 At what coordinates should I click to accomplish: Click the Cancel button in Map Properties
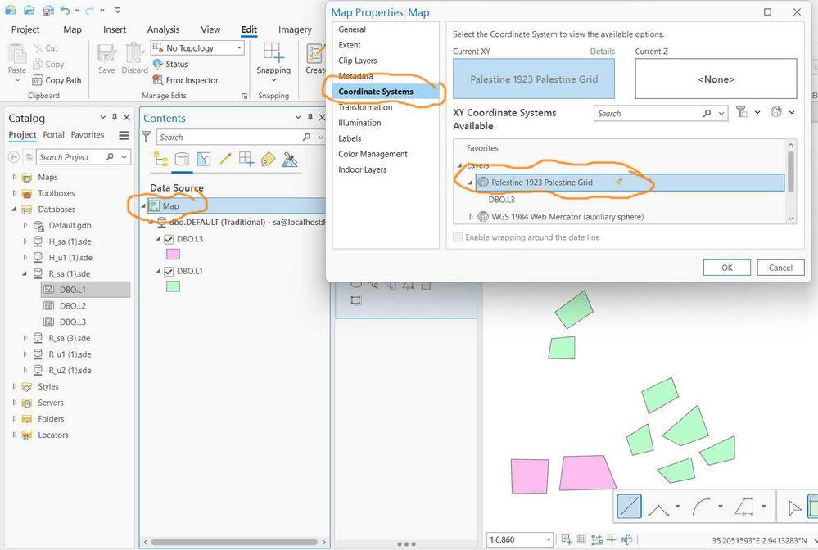780,268
